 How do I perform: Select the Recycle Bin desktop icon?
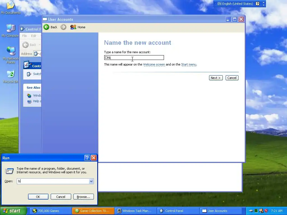pyautogui.click(x=11, y=76)
